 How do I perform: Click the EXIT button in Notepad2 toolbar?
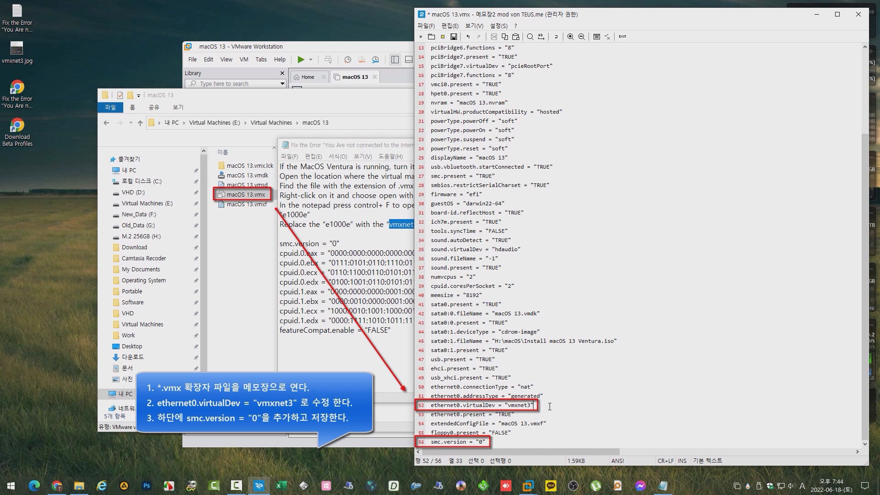click(622, 37)
